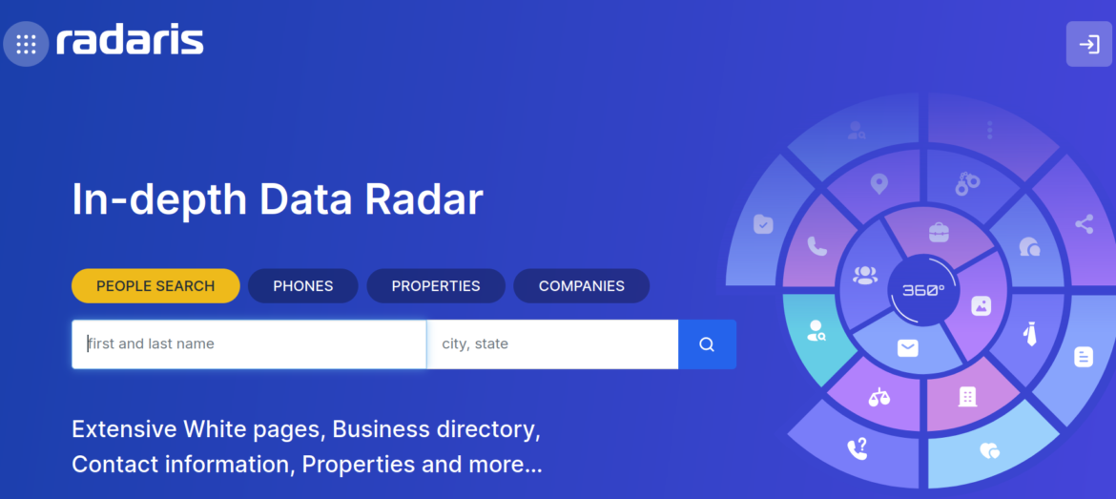Switch to the PHONES tab
The width and height of the screenshot is (1116, 499).
pyautogui.click(x=303, y=286)
